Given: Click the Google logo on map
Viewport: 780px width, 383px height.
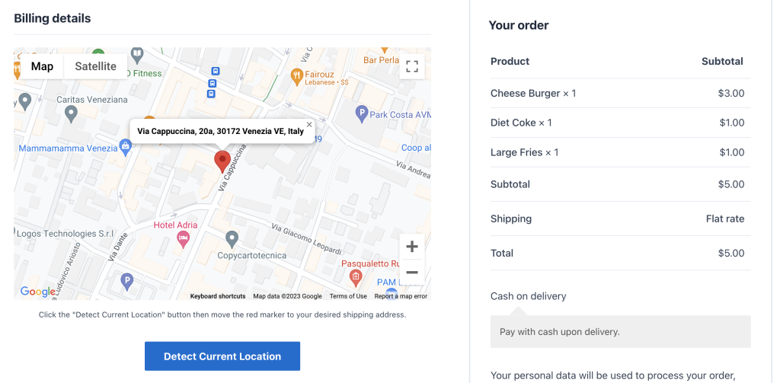Looking at the screenshot, I should click(x=38, y=292).
